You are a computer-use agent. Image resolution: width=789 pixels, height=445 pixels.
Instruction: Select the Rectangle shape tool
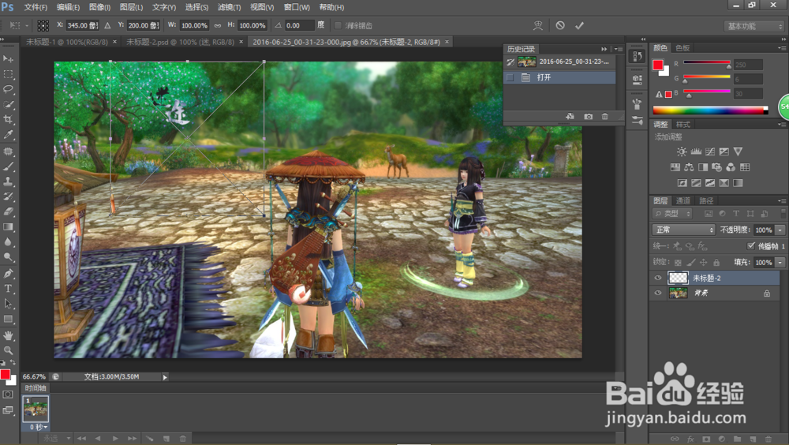click(8, 319)
